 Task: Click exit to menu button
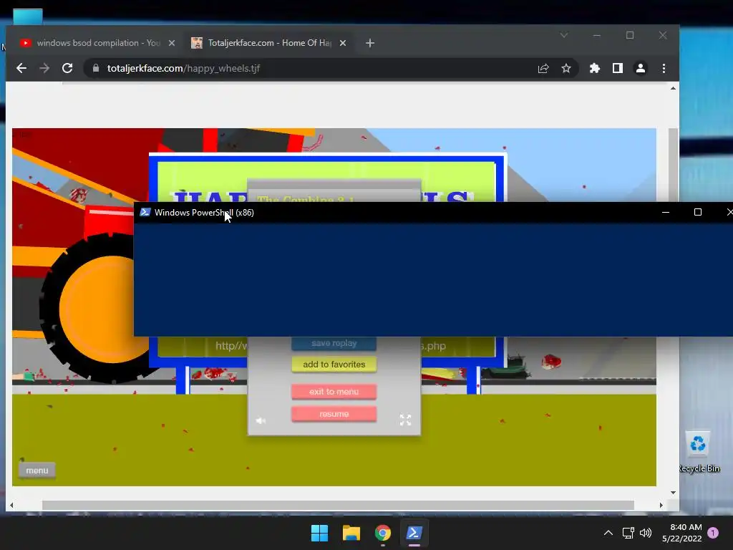tap(334, 392)
